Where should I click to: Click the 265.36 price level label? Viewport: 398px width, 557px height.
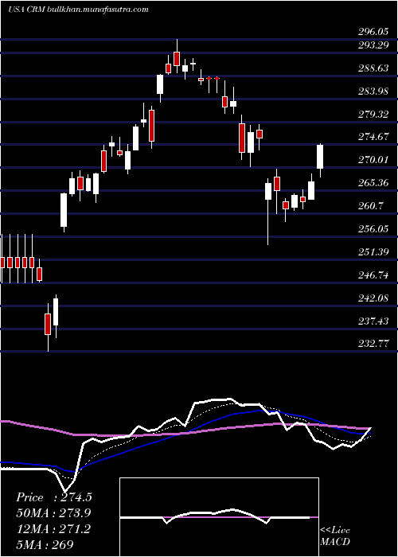tap(373, 183)
